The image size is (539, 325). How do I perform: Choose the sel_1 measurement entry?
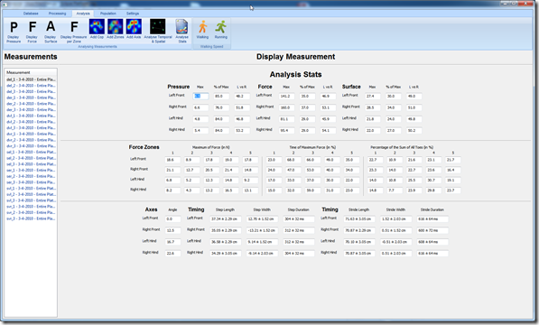[x=31, y=153]
